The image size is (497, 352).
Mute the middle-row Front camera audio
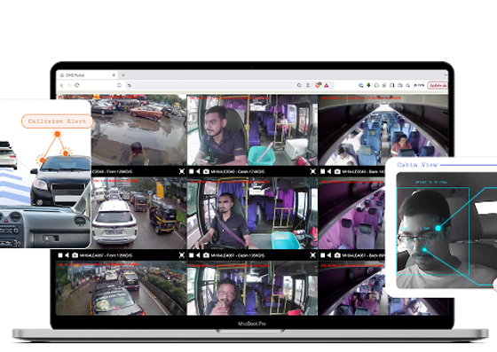click(67, 255)
